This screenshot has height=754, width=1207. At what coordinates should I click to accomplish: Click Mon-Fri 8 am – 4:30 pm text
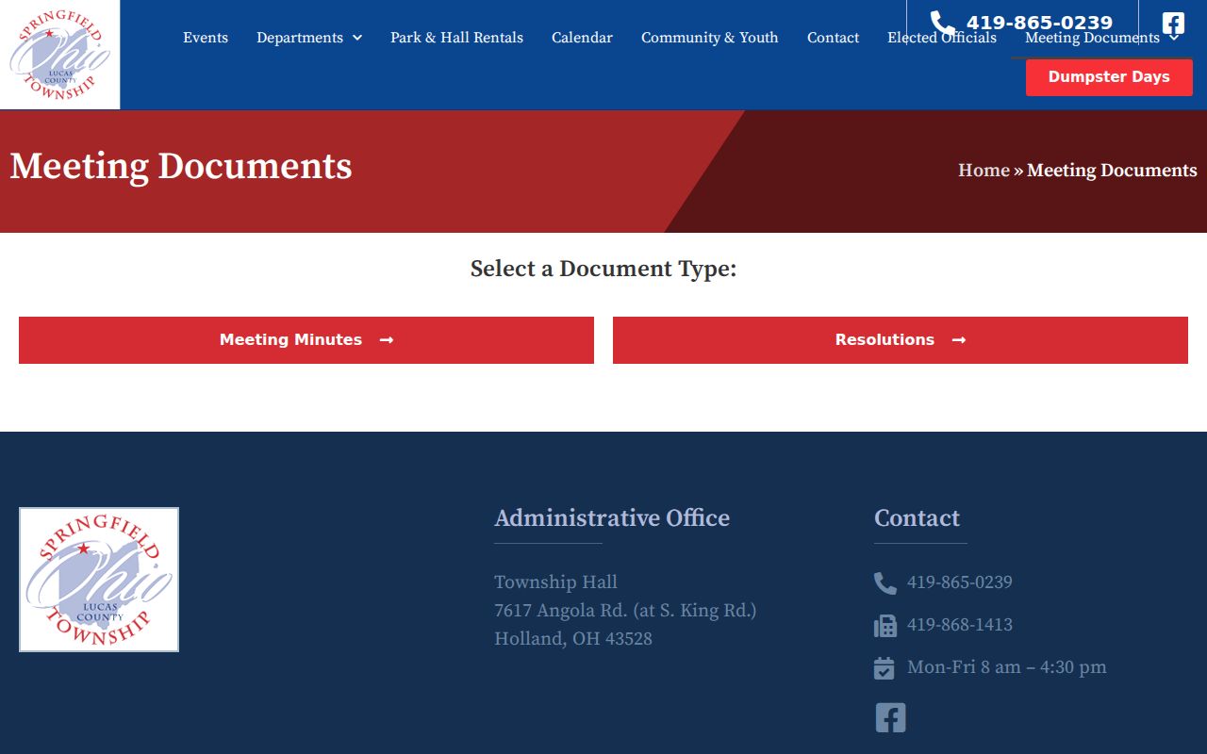coord(1007,667)
